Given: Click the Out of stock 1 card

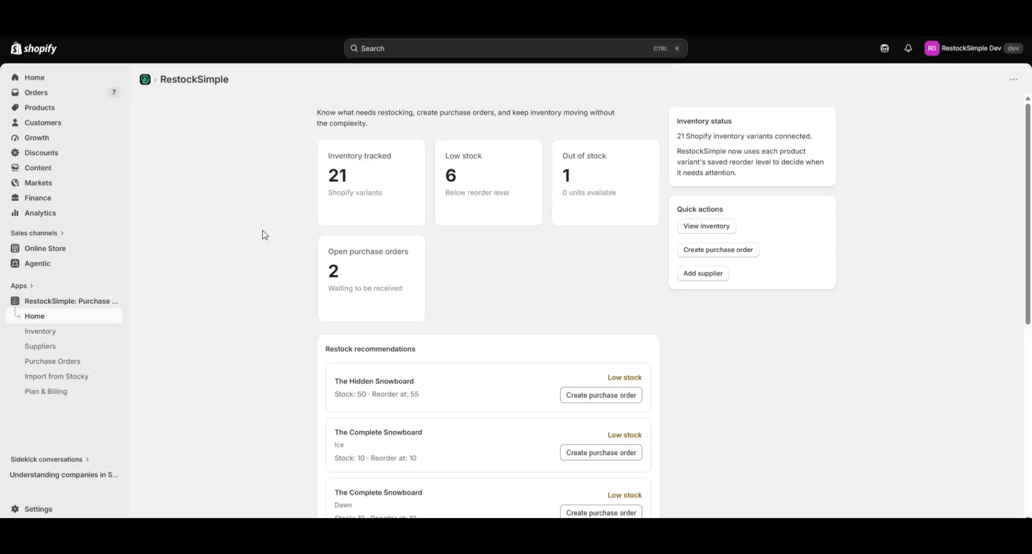Looking at the screenshot, I should click(605, 183).
